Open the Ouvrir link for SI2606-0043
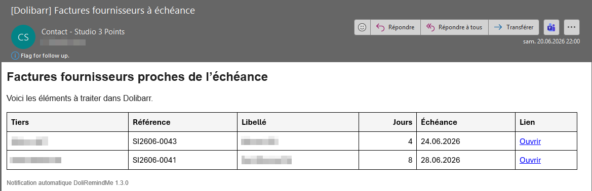This screenshot has height=191, width=592. [530, 141]
